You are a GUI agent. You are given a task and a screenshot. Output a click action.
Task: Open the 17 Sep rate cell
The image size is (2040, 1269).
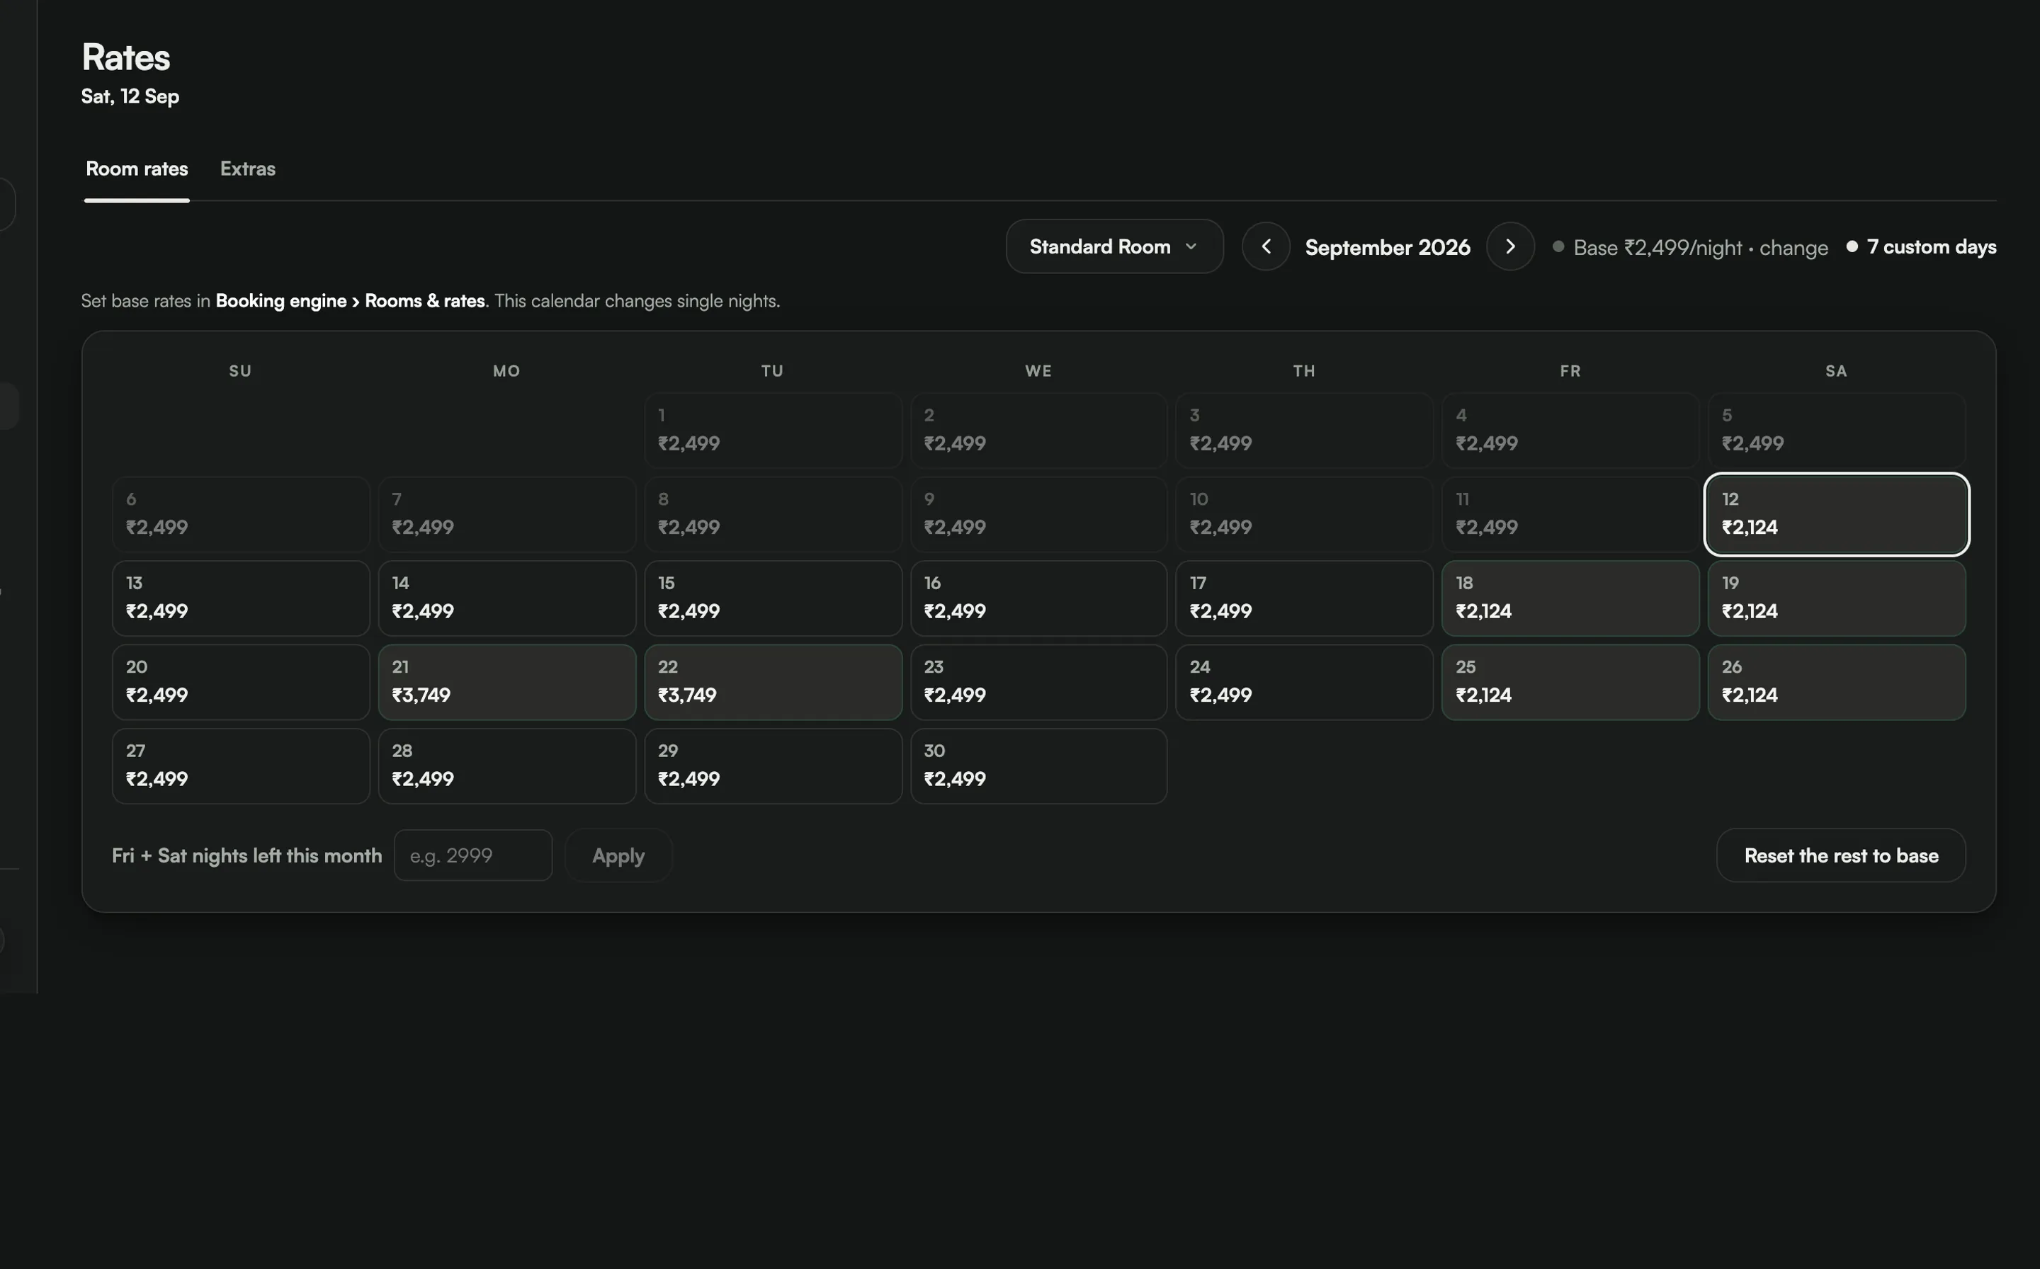click(1304, 598)
